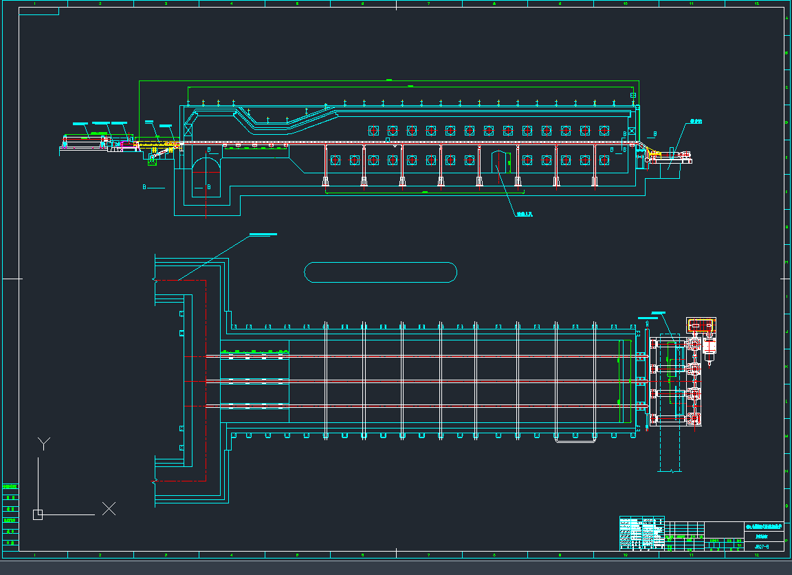This screenshot has height=575, width=792.
Task: Click the Y axis label of UCS icon
Action: tap(44, 444)
